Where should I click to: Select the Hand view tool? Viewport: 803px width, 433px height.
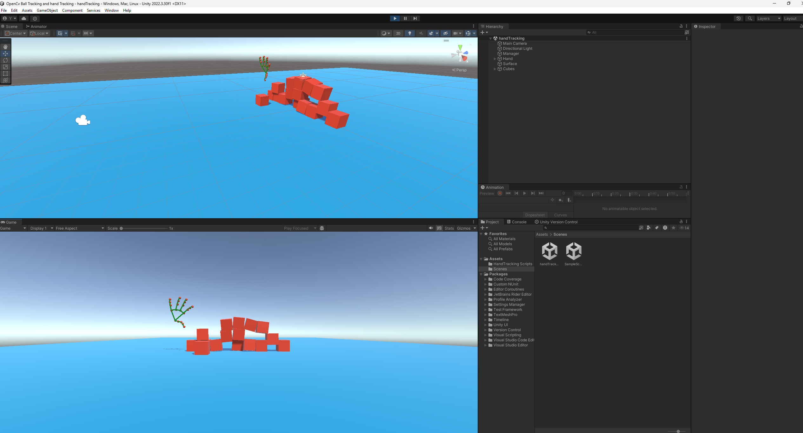[x=5, y=47]
